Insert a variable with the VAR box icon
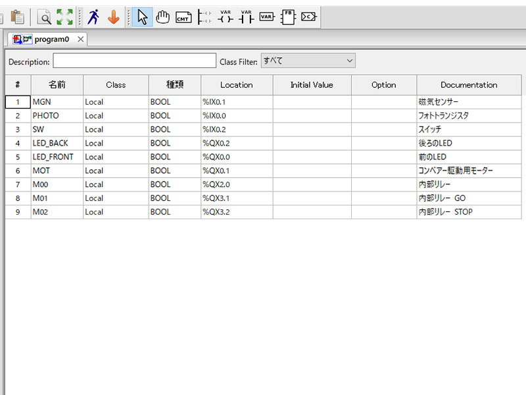 click(266, 17)
